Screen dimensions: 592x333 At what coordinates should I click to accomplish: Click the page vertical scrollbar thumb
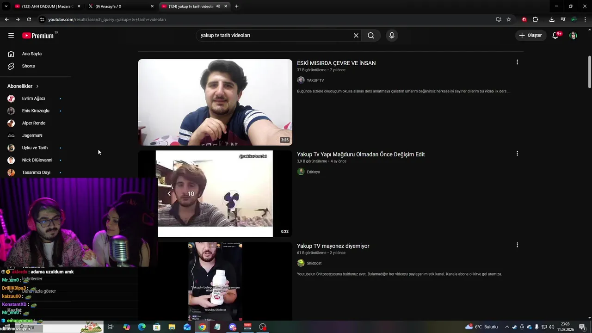pyautogui.click(x=589, y=72)
